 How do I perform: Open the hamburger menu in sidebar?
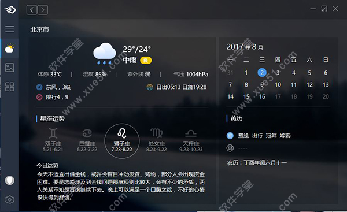tap(9, 29)
